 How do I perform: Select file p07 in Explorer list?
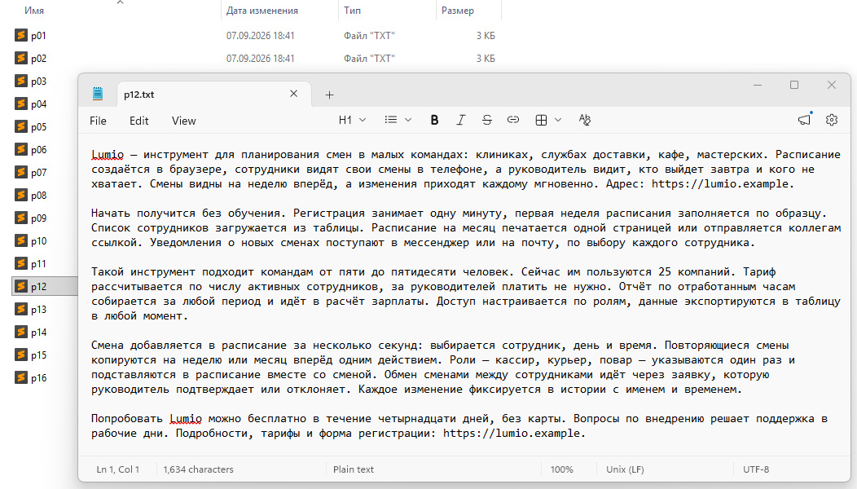[x=38, y=173]
